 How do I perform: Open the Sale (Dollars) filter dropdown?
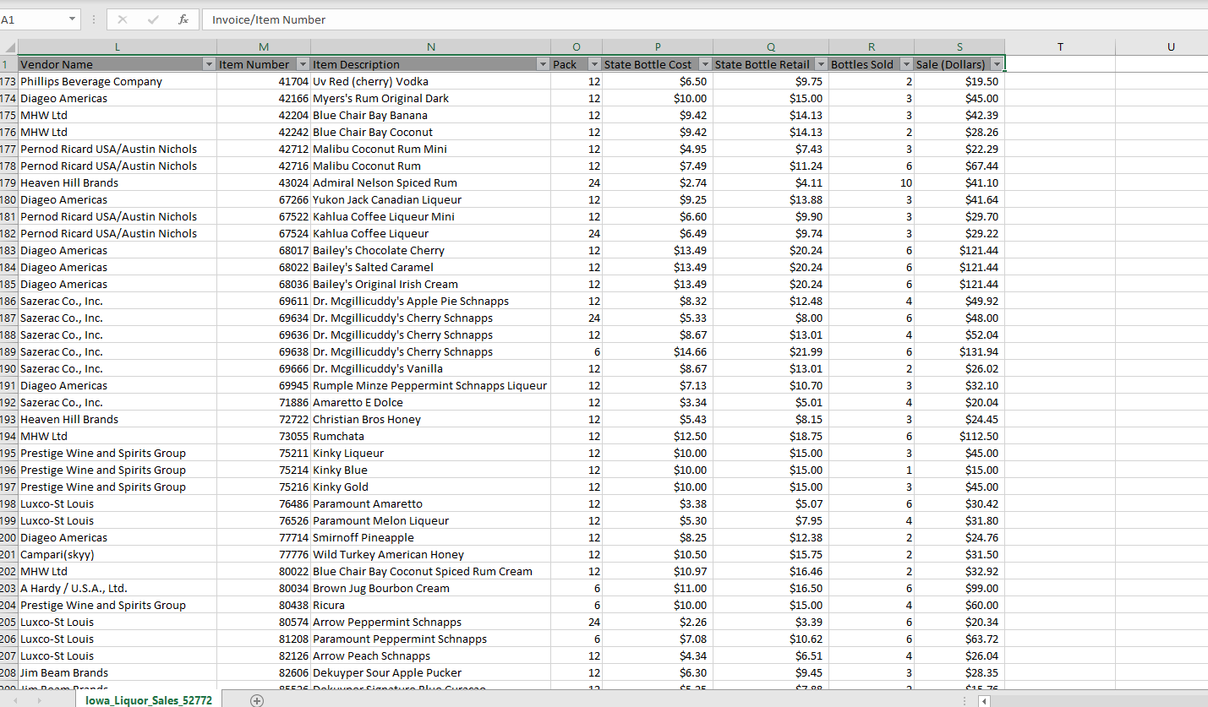997,64
